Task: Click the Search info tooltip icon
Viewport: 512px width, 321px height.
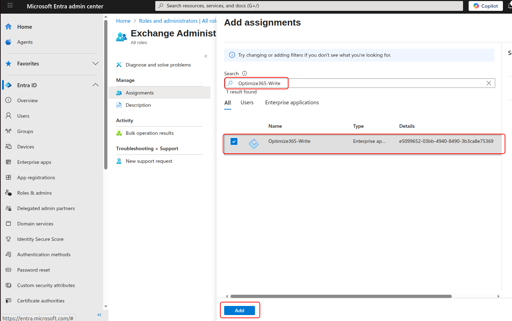Action: (244, 74)
